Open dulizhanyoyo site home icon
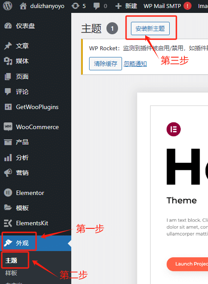 23,6
